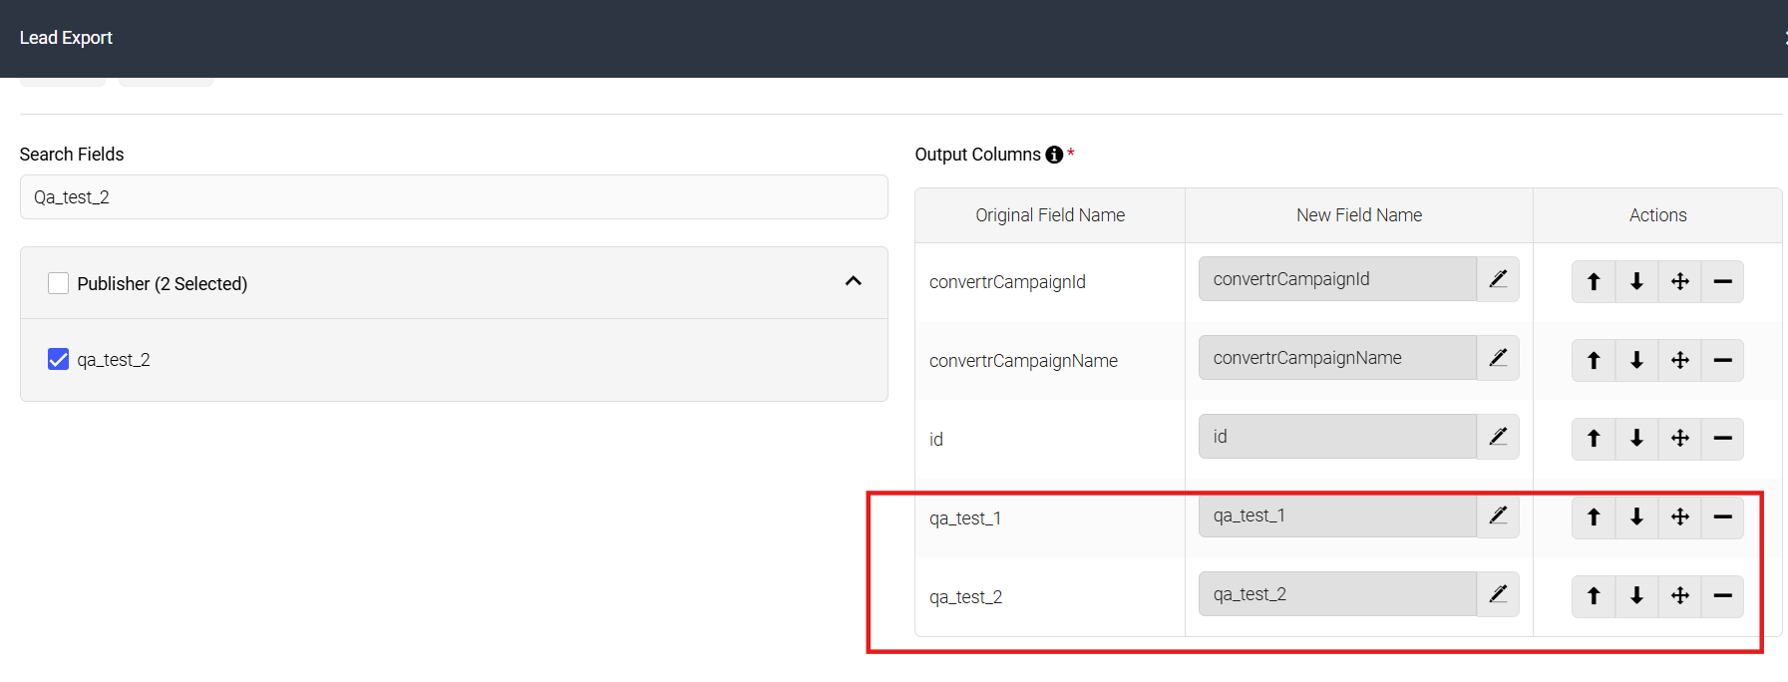Collapse the Publisher group chevron
1788x682 pixels.
coord(853,281)
